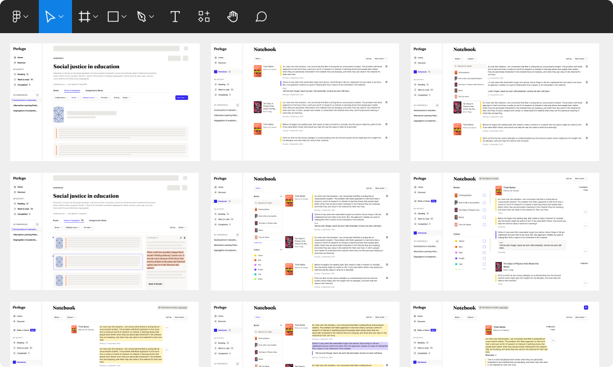Tick the Pink colour checkbox
Image resolution: width=613 pixels, height=367 pixels.
[484, 253]
